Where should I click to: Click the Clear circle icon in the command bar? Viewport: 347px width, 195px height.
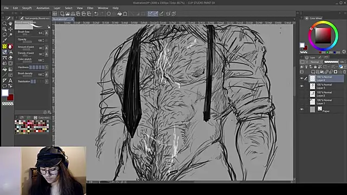[x=108, y=14]
